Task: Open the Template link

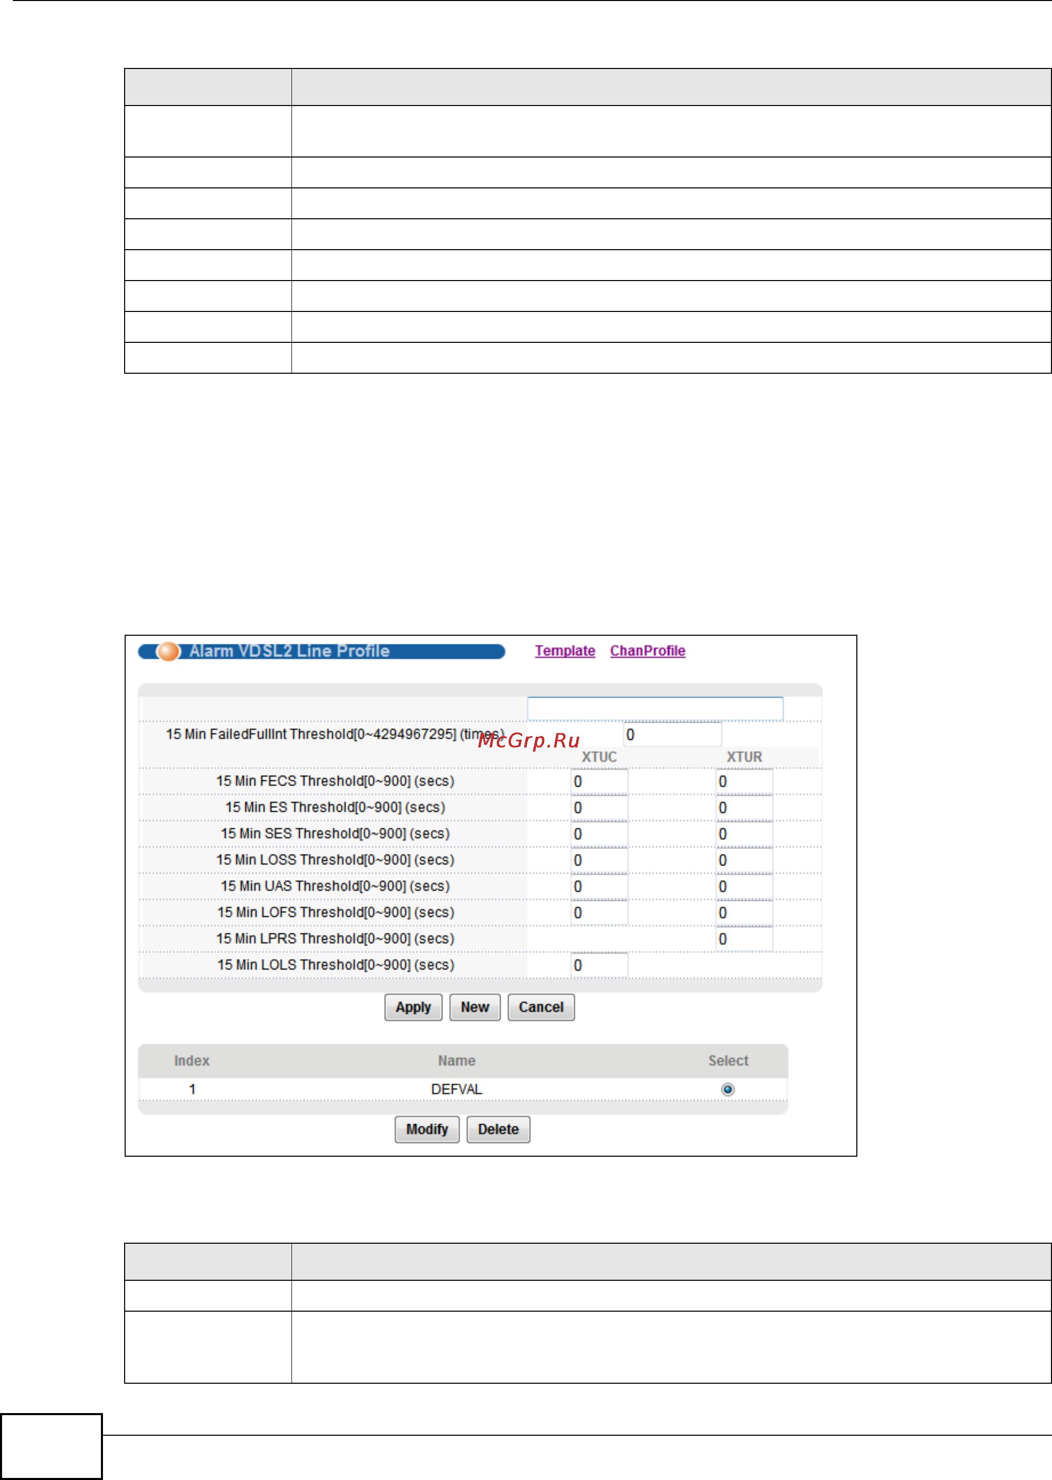Action: 565,651
